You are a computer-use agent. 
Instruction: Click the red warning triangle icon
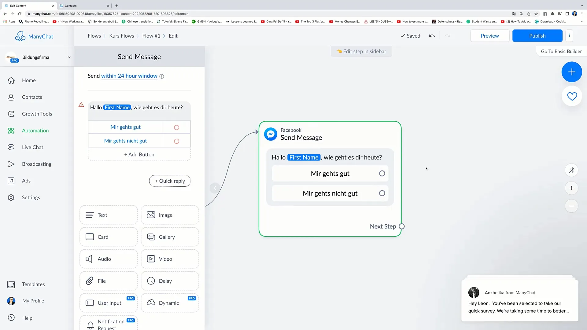click(81, 105)
